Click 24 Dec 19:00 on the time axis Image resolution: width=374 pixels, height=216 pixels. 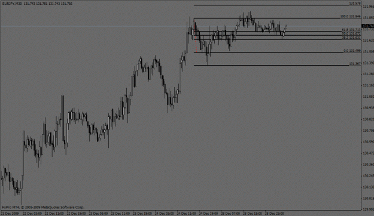tap(208, 214)
